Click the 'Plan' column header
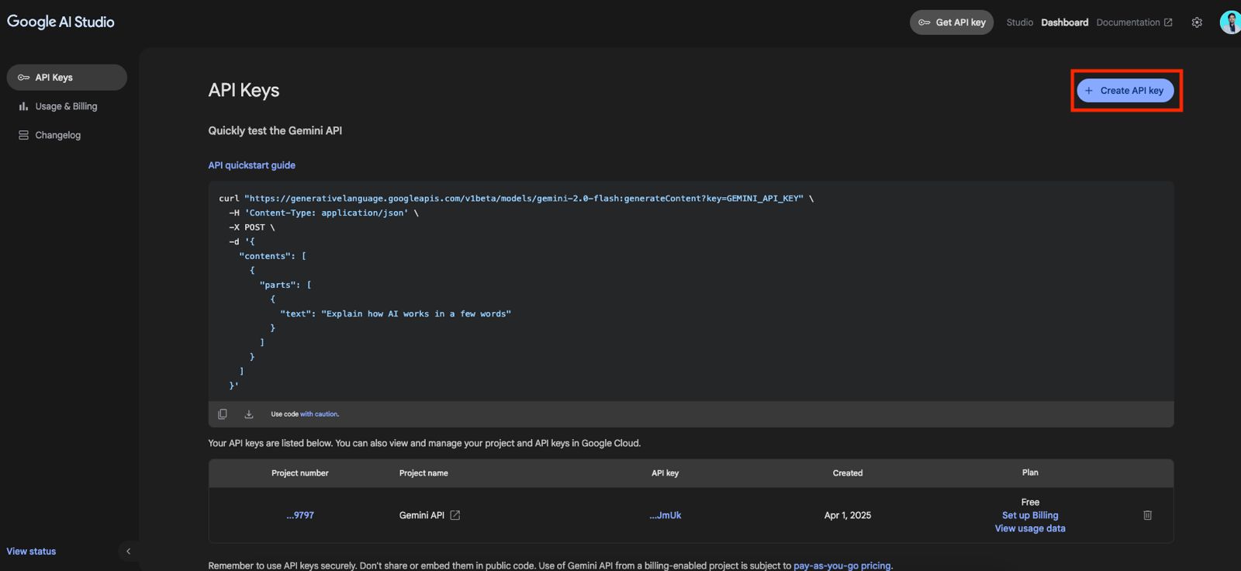The height and width of the screenshot is (571, 1241). [x=1030, y=472]
